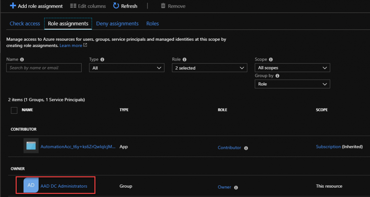
Task: Show info for the Contributor role
Action: coord(246,148)
